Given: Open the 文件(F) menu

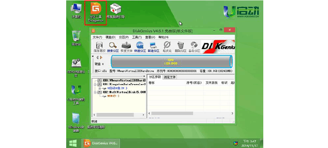Looking at the screenshot, I should [x=97, y=37].
